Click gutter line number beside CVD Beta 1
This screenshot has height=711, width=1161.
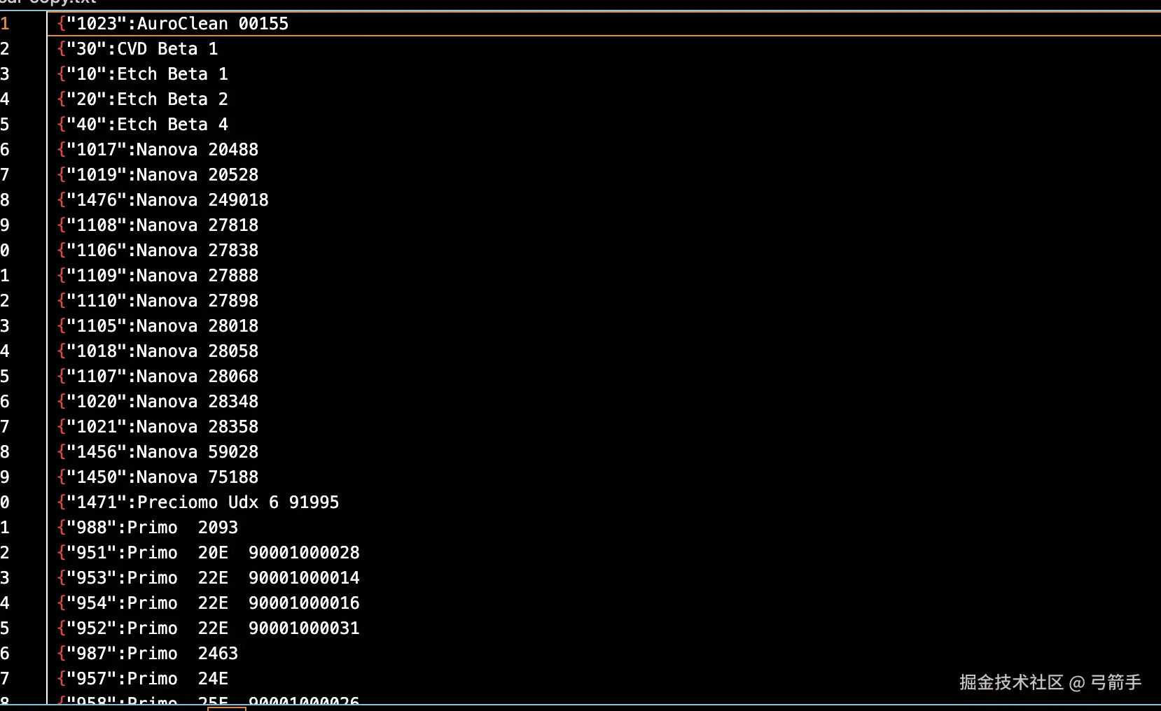(x=5, y=49)
